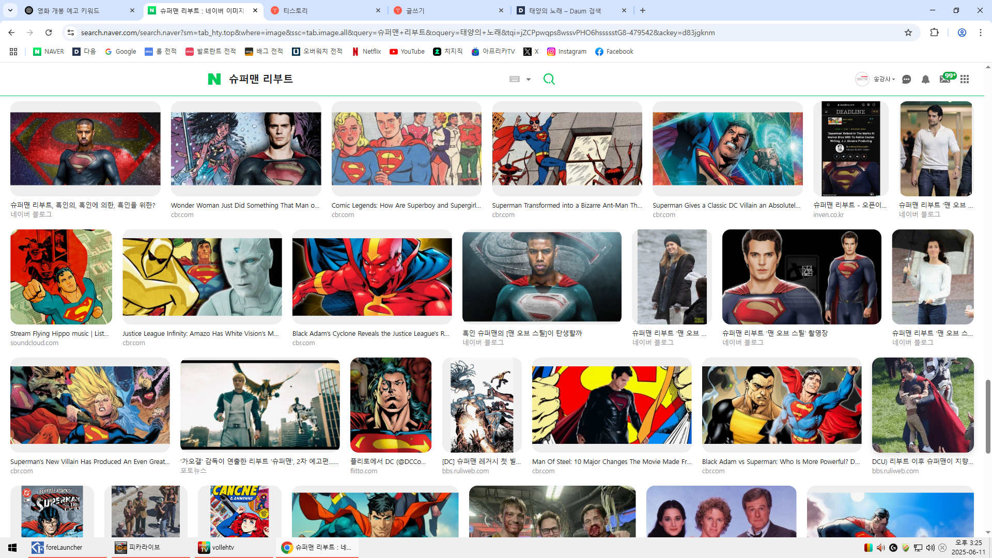Open the Netflix bookmark
Screen dimensions: 992x558
[x=366, y=52]
